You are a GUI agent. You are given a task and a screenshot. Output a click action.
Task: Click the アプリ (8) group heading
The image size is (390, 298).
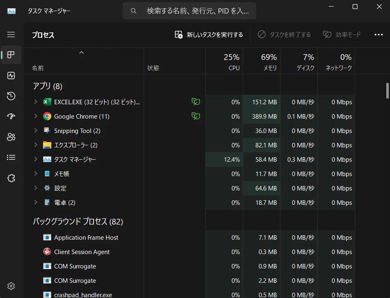click(48, 86)
